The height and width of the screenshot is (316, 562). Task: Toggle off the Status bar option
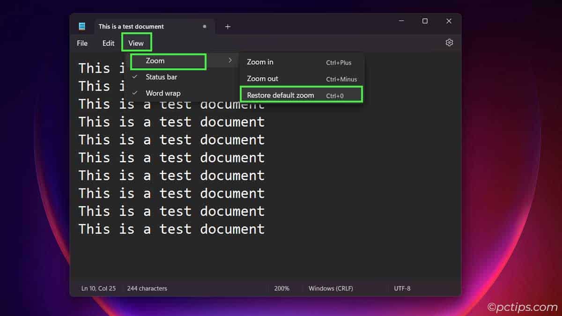pos(162,77)
